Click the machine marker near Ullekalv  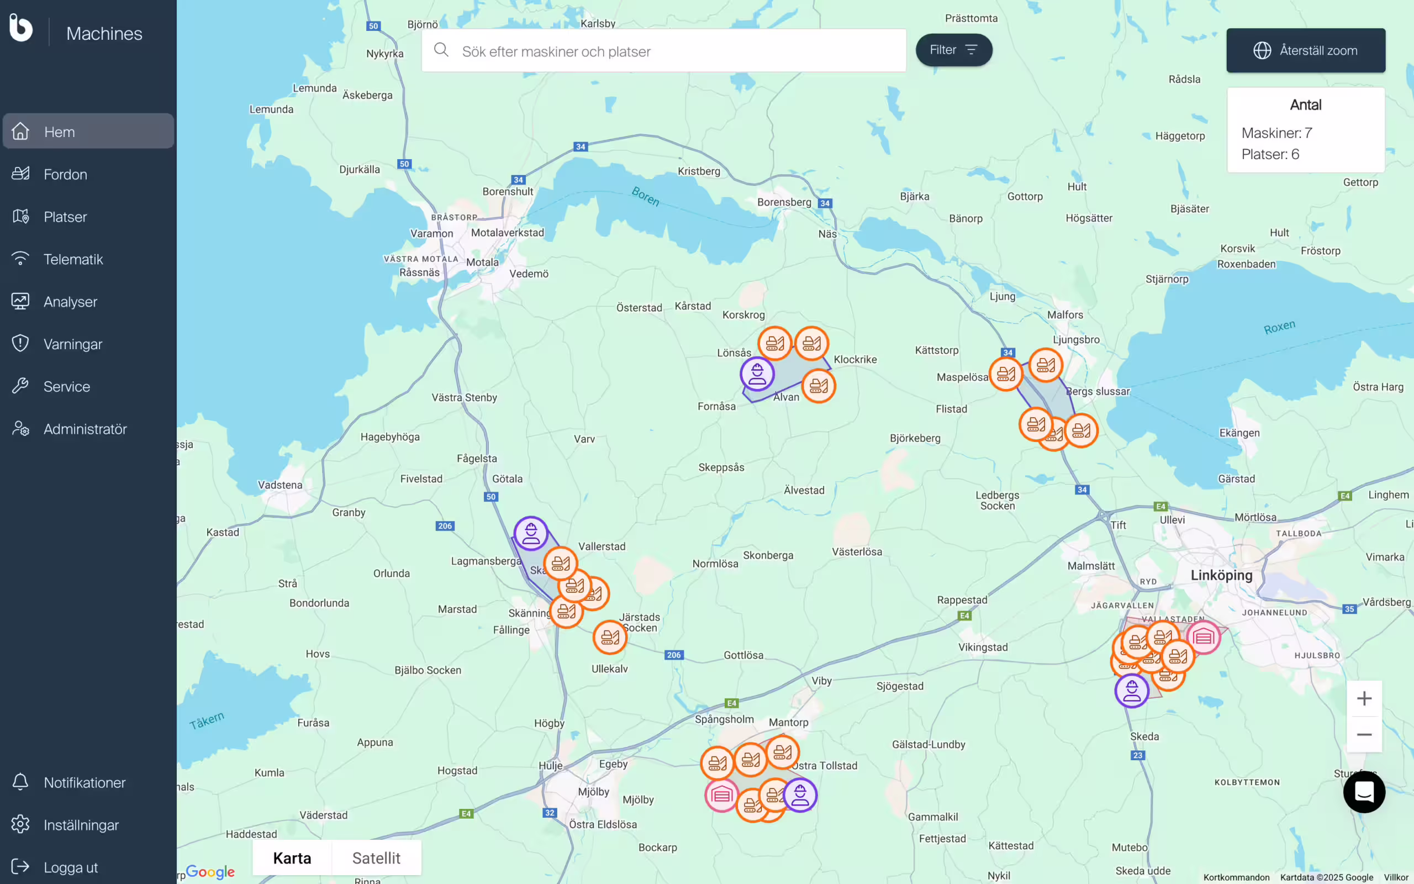click(x=609, y=636)
